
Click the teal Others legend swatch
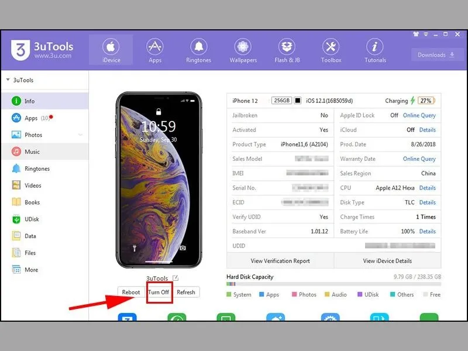(393, 294)
